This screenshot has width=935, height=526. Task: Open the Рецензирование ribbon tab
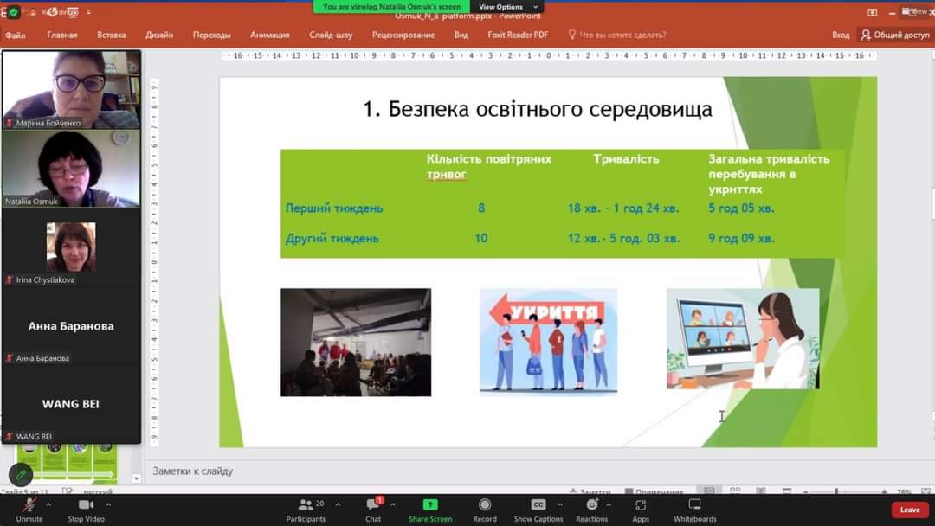click(403, 35)
